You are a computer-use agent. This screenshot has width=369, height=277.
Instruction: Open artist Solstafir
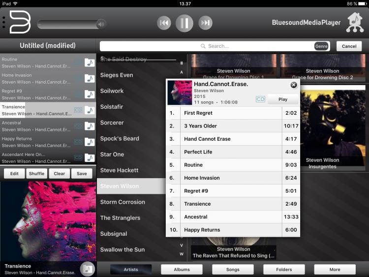pyautogui.click(x=112, y=107)
